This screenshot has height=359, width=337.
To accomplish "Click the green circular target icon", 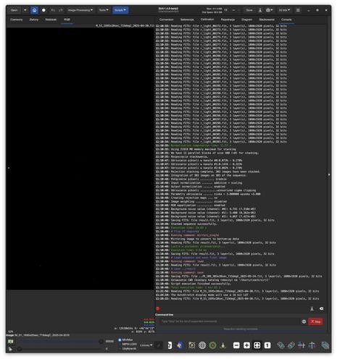I will [212, 345].
